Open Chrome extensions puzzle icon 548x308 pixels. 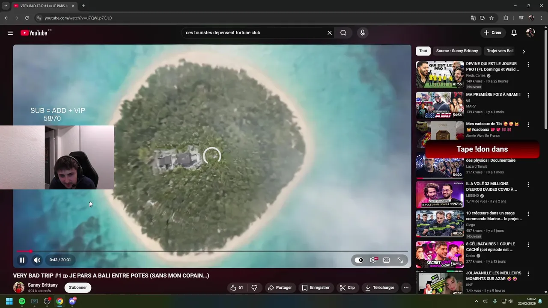[x=506, y=18]
